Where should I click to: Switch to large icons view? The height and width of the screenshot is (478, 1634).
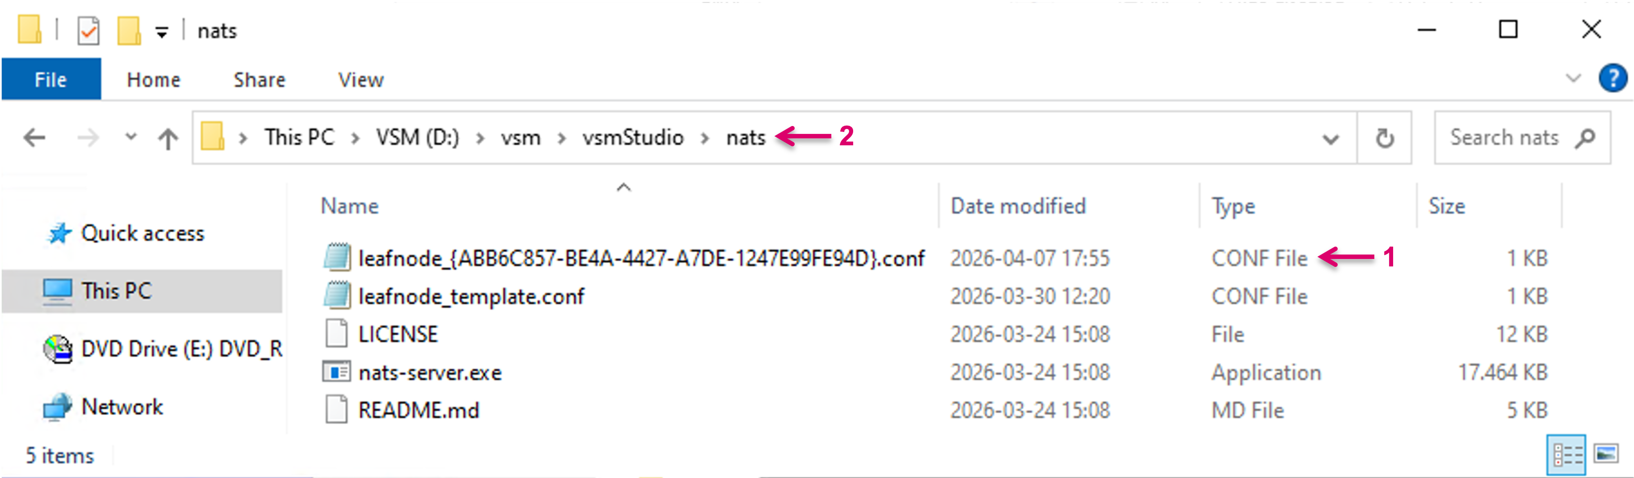(1607, 454)
